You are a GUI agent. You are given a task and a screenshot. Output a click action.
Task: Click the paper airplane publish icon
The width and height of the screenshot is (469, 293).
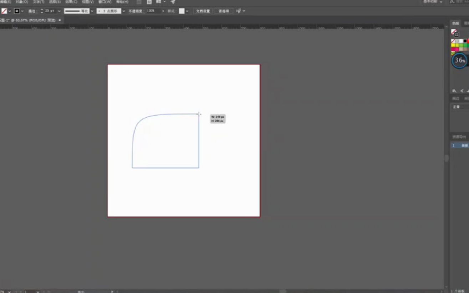click(x=173, y=2)
